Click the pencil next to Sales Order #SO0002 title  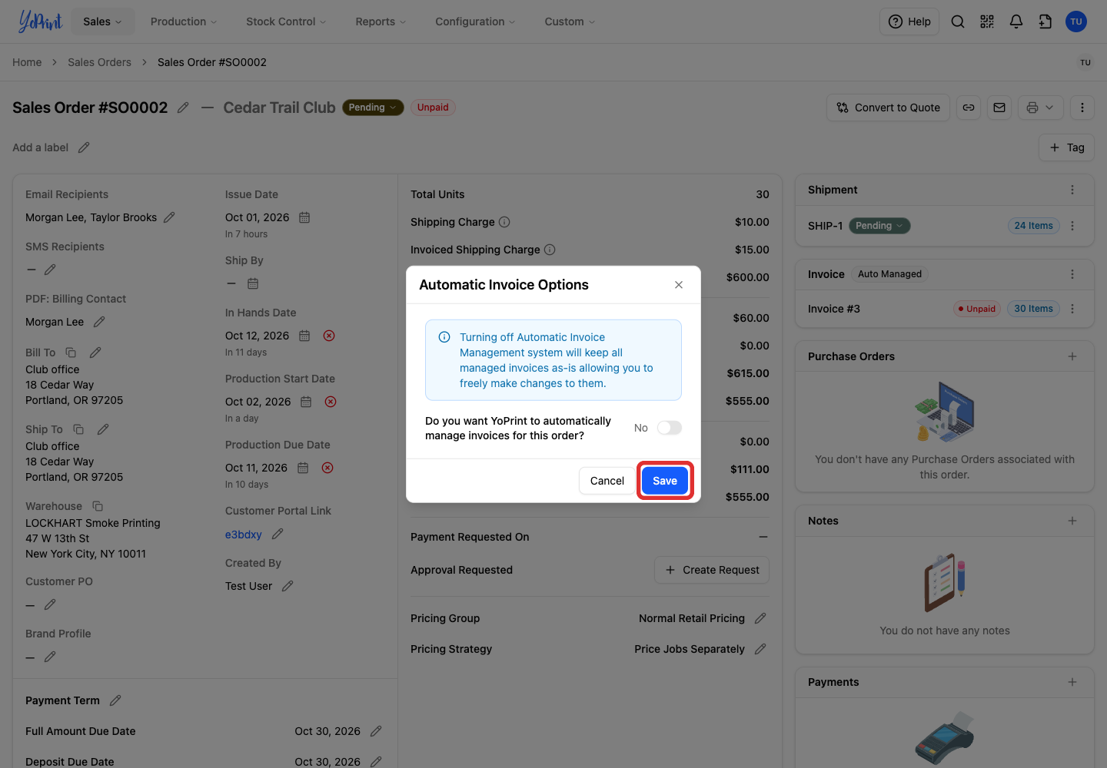[183, 108]
